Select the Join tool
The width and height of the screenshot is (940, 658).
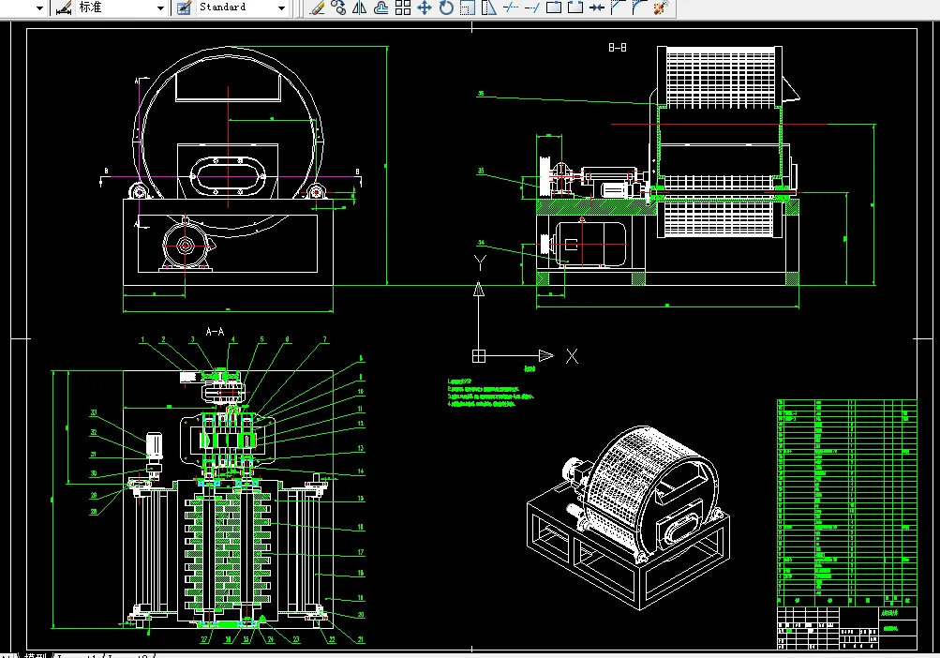(597, 7)
